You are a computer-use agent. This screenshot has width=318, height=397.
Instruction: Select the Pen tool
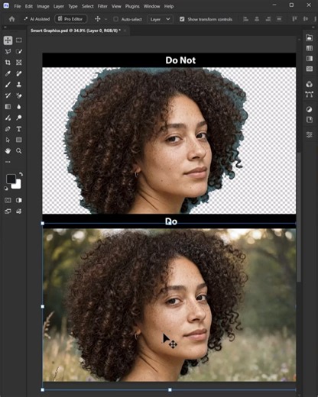[8, 129]
